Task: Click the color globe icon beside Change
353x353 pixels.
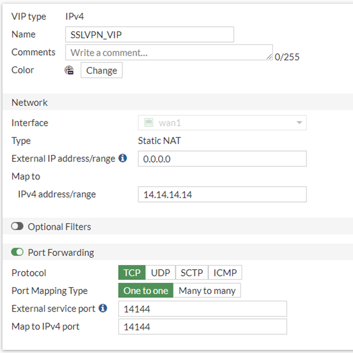Action: (69, 70)
